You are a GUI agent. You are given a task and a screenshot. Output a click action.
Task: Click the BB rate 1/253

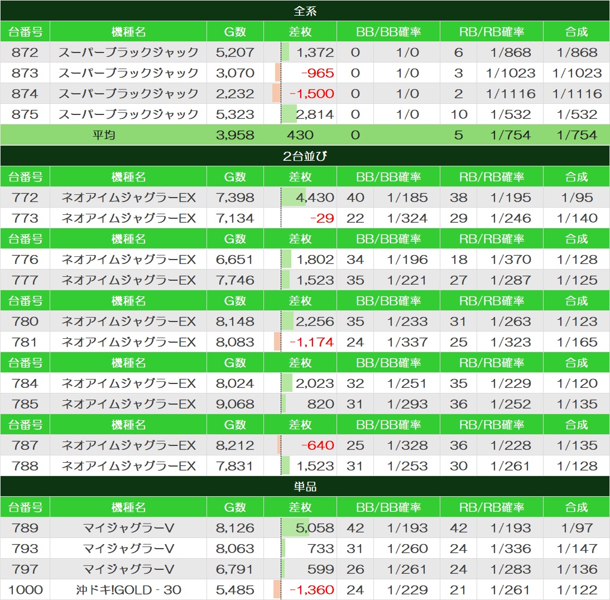407,465
